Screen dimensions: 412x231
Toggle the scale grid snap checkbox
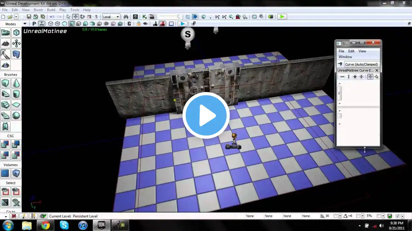[379, 216]
